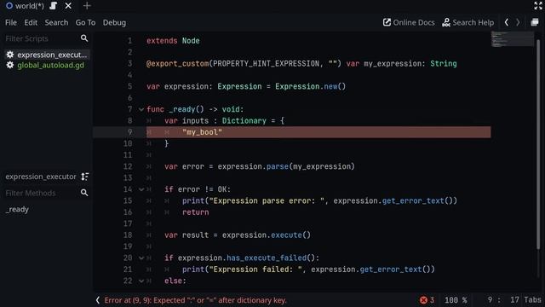Open Online Docs
The height and width of the screenshot is (307, 545).
point(409,23)
